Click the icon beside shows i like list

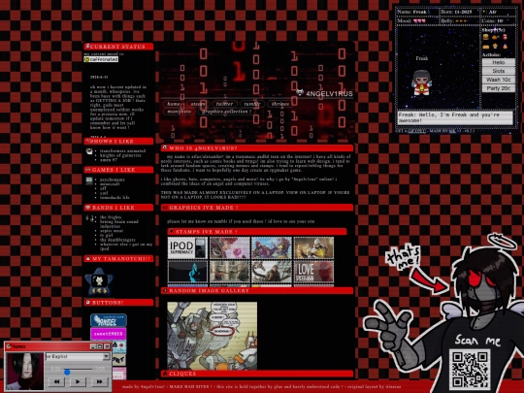(x=89, y=151)
